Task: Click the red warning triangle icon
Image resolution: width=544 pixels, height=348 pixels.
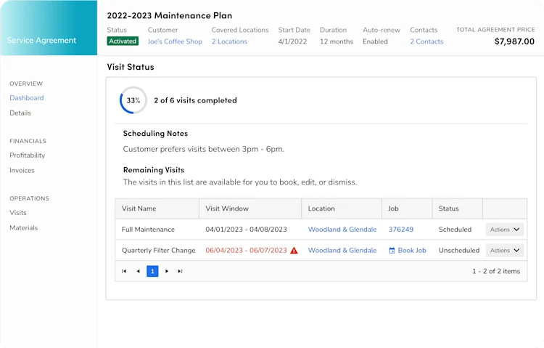Action: [x=294, y=251]
